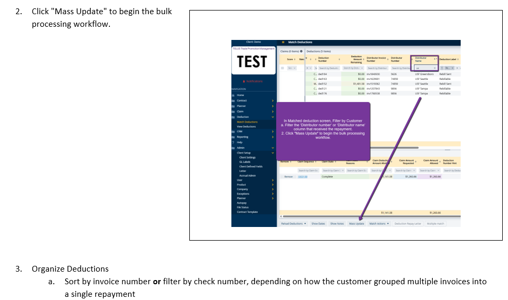The image size is (508, 300).
Task: Open the Reload Deductions dropdown
Action: tap(293, 223)
